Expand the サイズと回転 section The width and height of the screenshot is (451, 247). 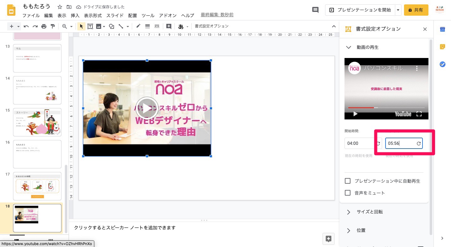[348, 212]
